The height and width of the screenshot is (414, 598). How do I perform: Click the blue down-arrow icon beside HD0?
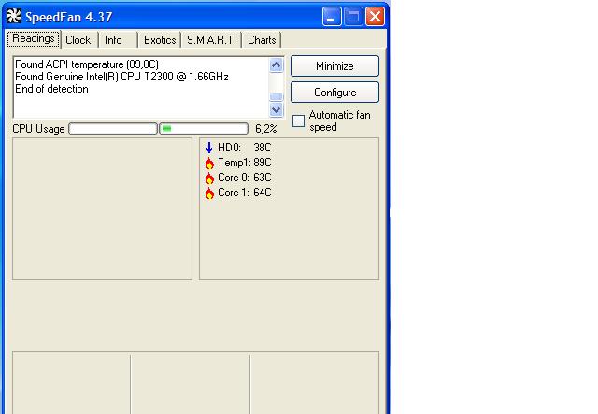pyautogui.click(x=209, y=148)
